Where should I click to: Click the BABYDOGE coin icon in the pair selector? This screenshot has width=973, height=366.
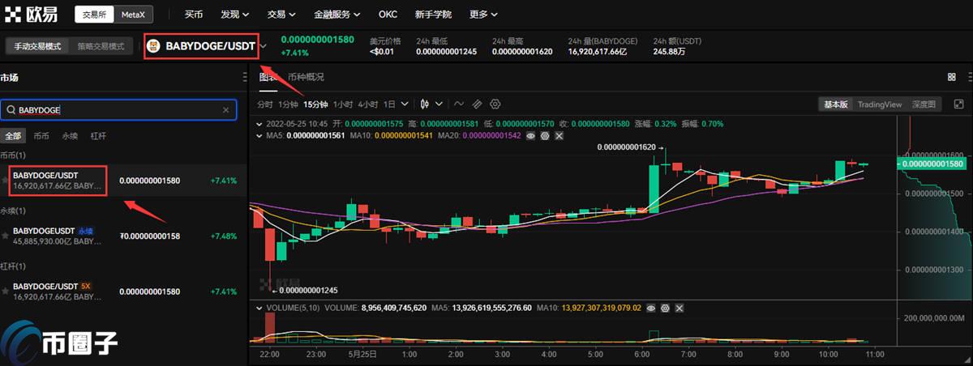[154, 47]
